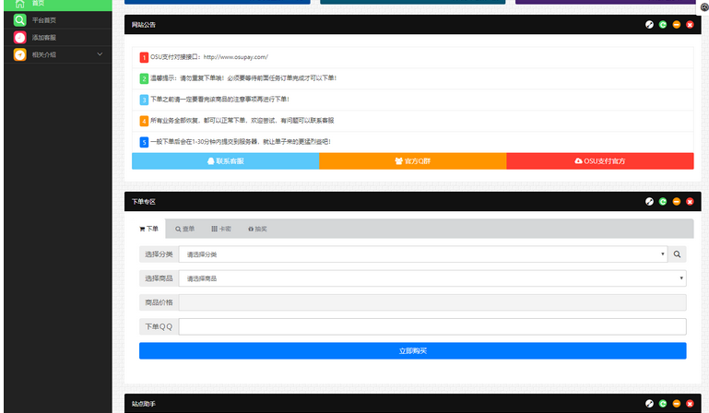The width and height of the screenshot is (709, 413).
Task: Select the 抽奖 tab
Action: (257, 229)
